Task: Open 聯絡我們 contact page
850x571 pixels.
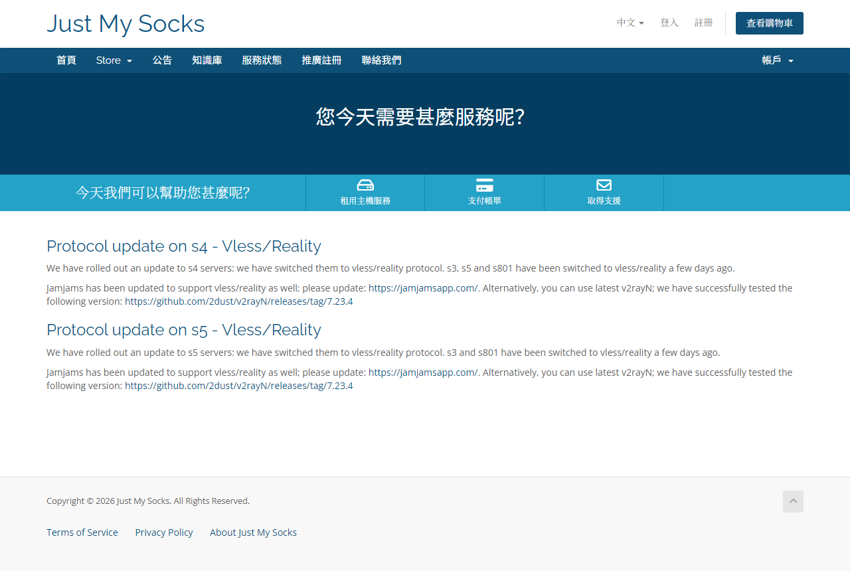Action: click(x=381, y=60)
